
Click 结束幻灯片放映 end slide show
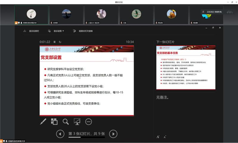(x=86, y=31)
